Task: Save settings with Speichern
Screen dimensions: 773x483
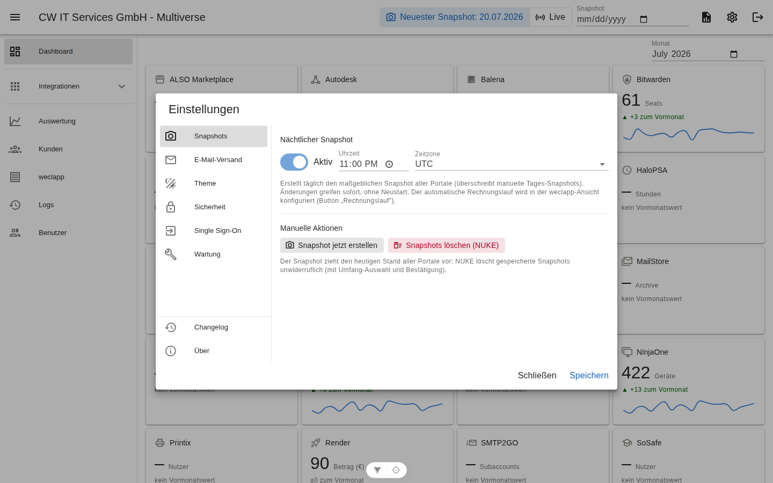Action: [589, 376]
